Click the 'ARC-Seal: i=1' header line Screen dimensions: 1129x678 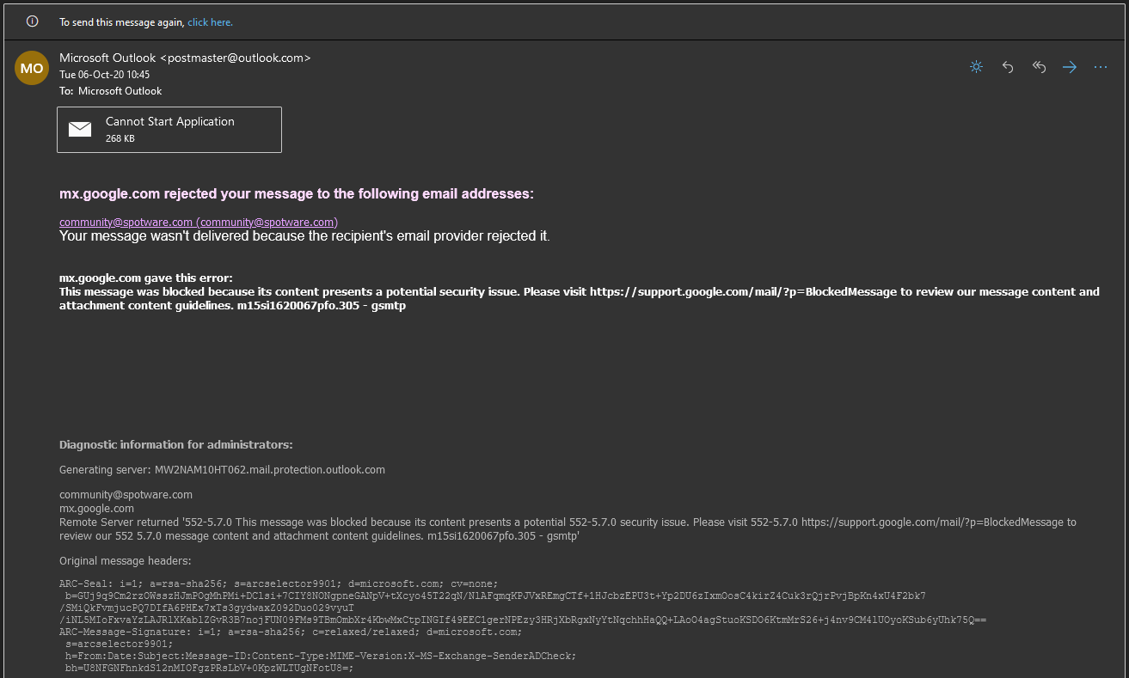point(279,583)
